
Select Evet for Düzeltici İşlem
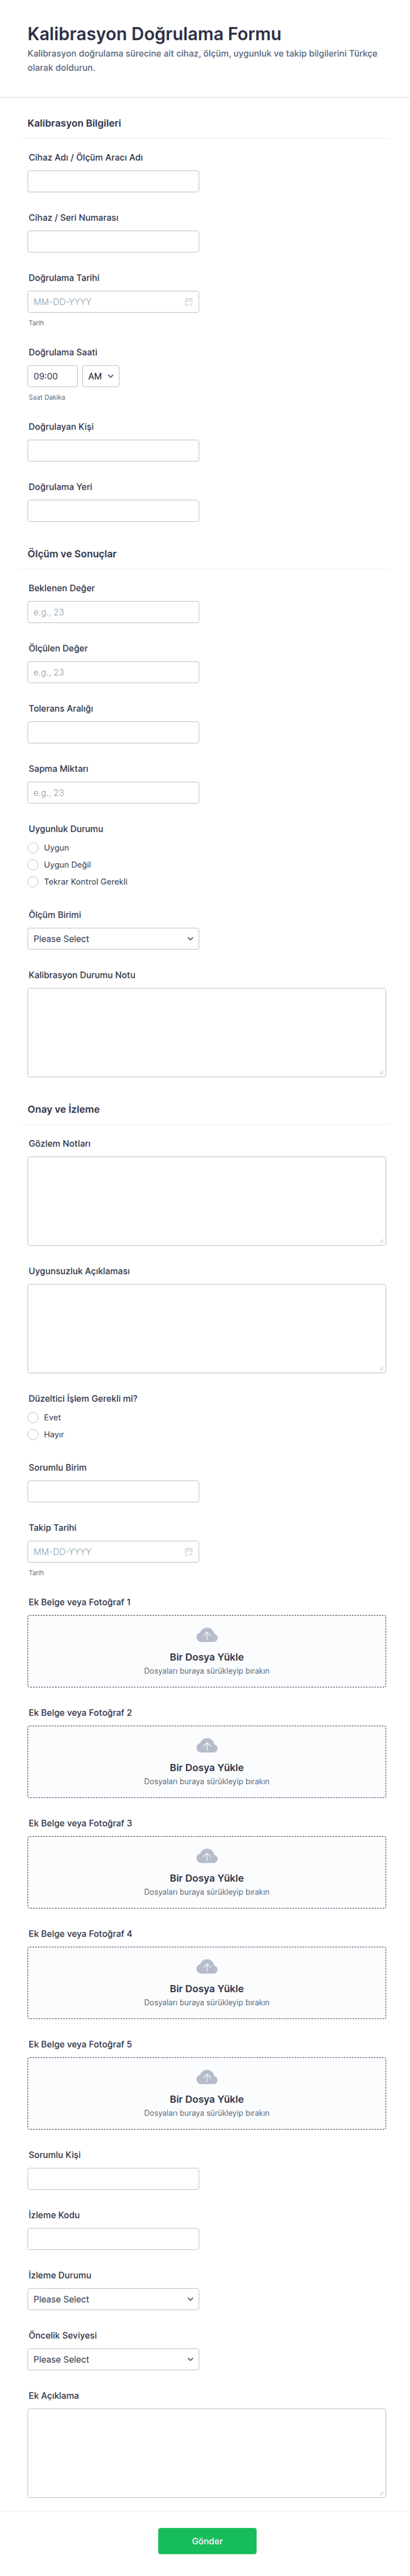click(33, 1418)
